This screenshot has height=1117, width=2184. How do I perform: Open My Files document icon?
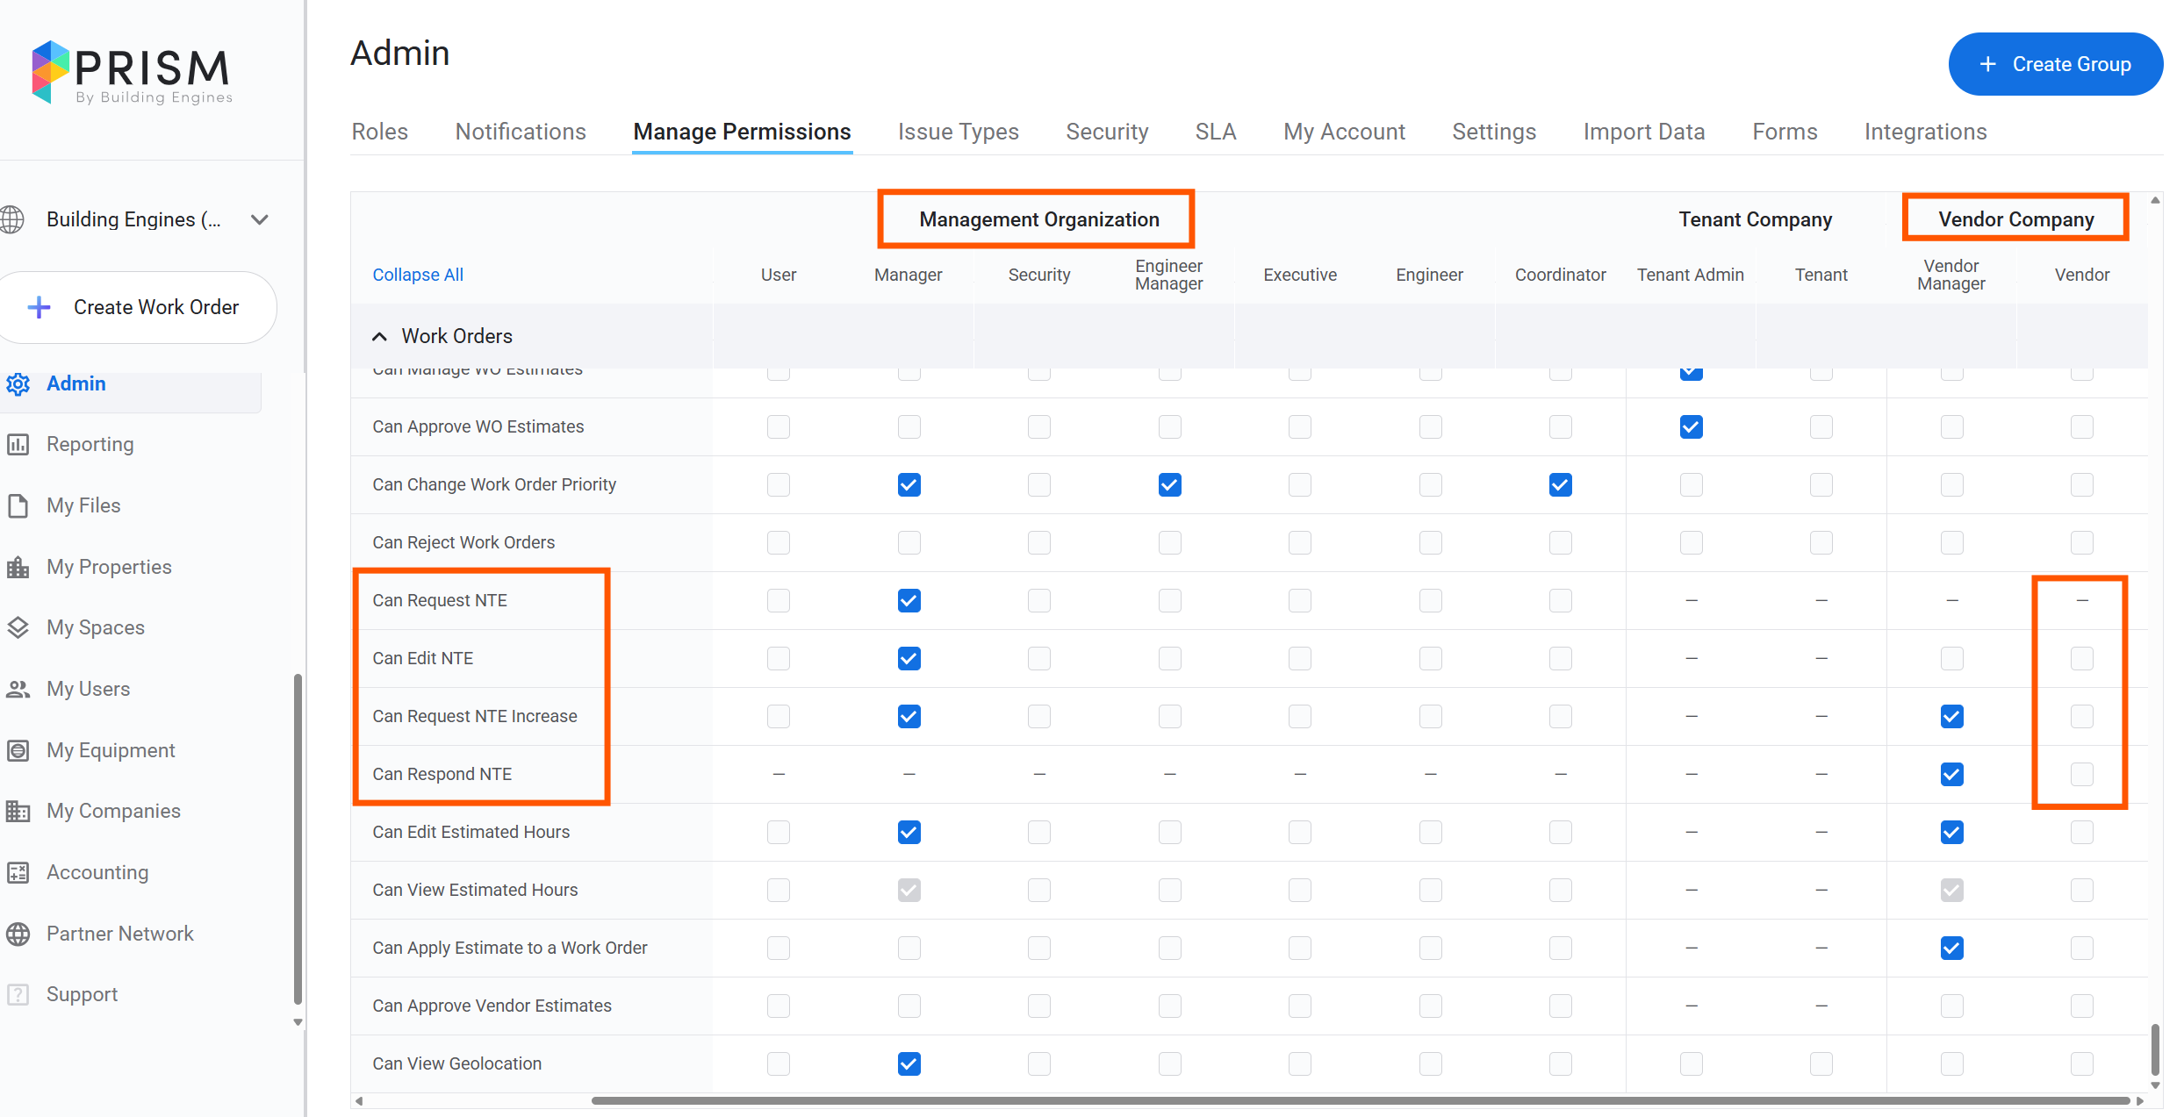point(18,505)
